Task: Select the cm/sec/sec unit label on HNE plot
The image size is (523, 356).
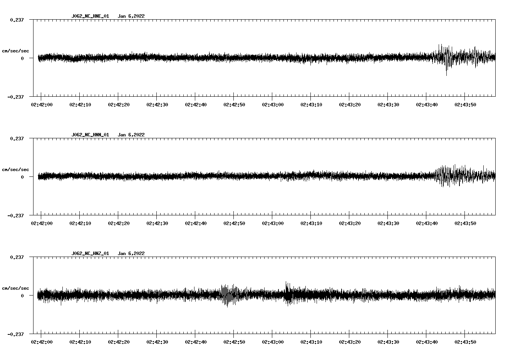Action: (x=15, y=51)
